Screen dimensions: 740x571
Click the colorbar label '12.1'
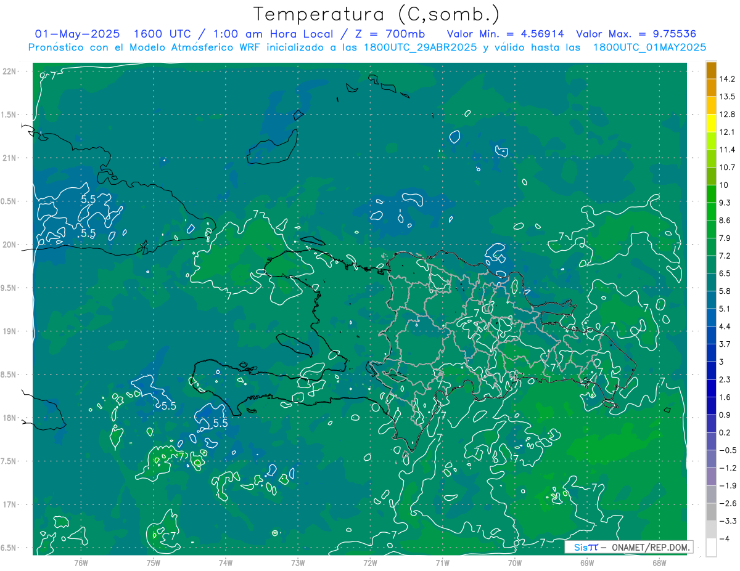coord(727,132)
